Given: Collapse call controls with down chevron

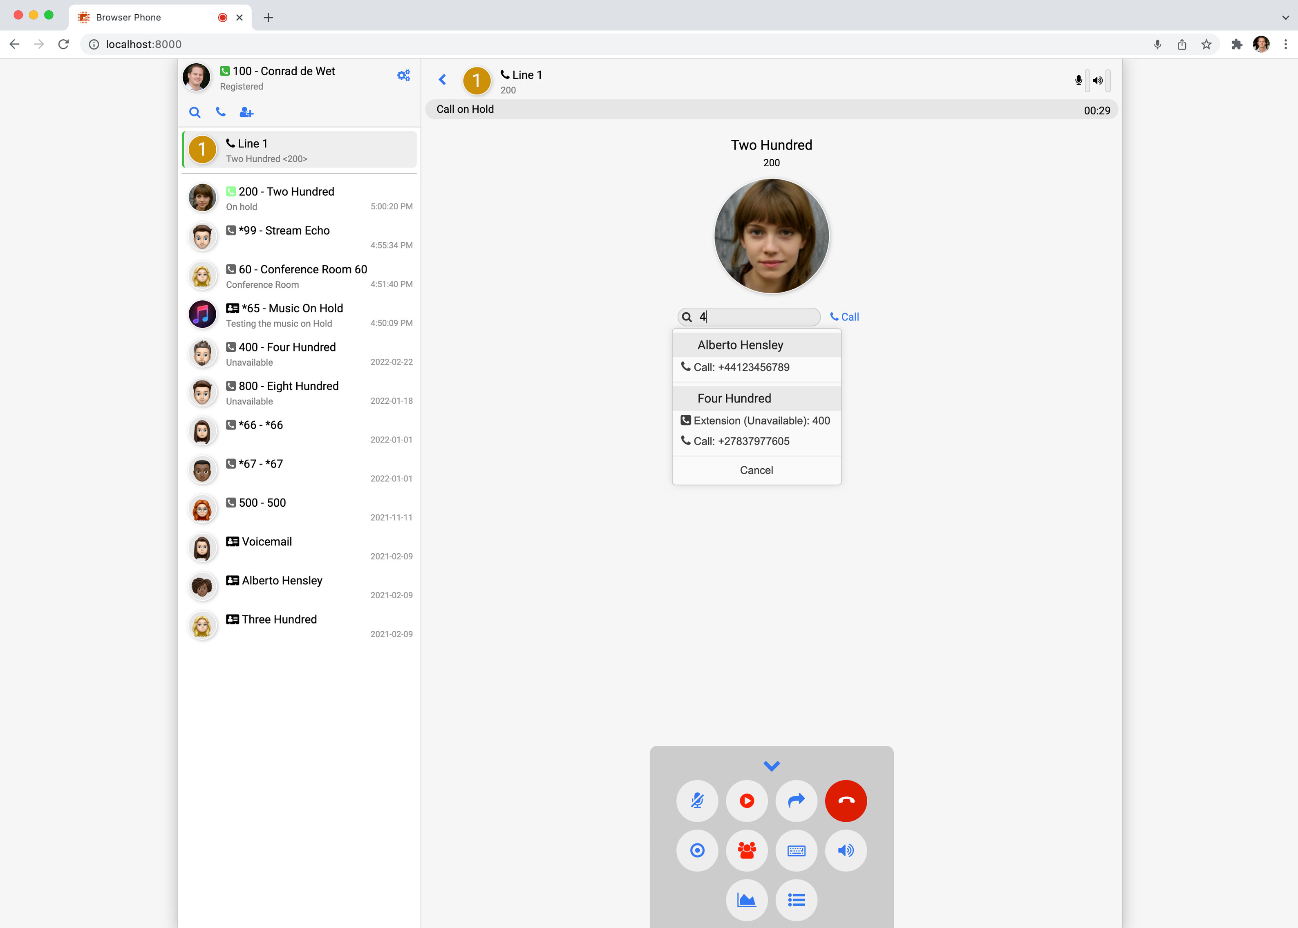Looking at the screenshot, I should [x=771, y=766].
